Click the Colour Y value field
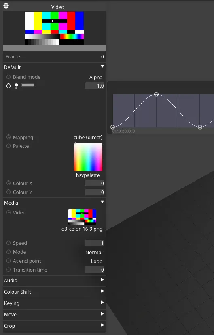Image resolution: width=214 pixels, height=335 pixels. [x=95, y=192]
